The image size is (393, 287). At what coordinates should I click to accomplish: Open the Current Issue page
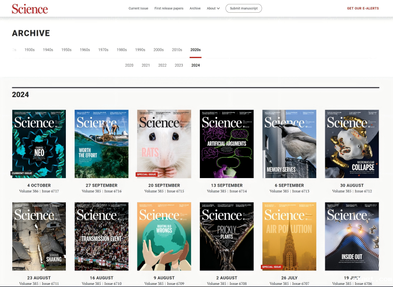click(x=138, y=8)
